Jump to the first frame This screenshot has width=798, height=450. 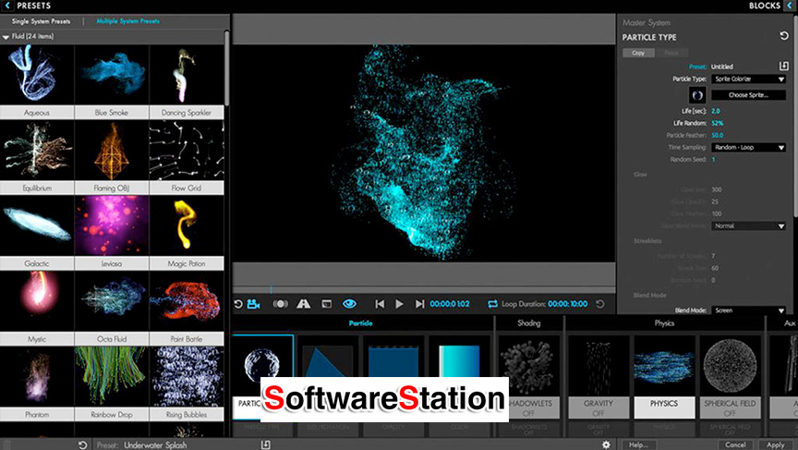(x=380, y=304)
